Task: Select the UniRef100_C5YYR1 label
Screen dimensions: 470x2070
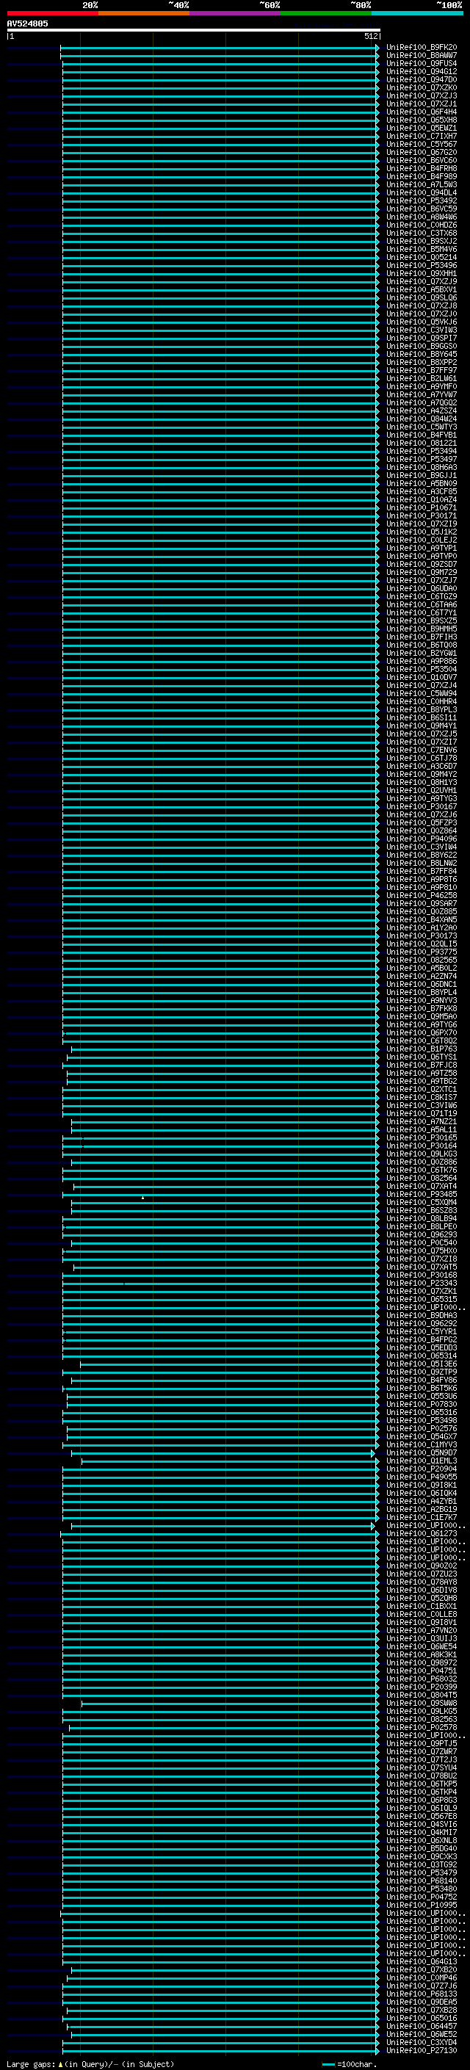Action: pos(421,1331)
